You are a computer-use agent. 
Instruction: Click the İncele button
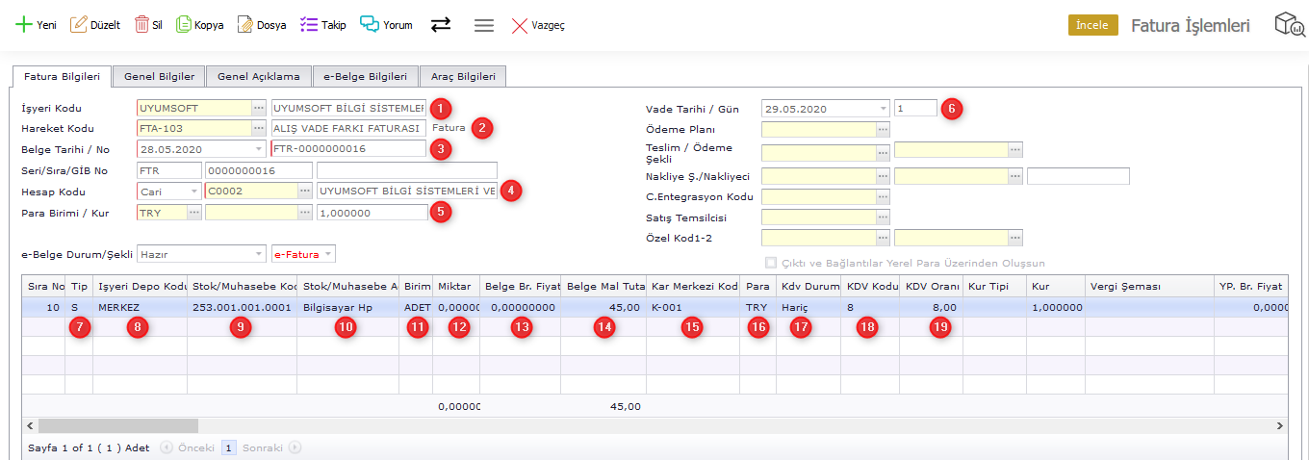coord(1092,25)
